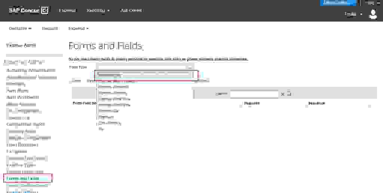Expand the Expense submenu below the header
This screenshot has width=383, height=193.
point(79,28)
